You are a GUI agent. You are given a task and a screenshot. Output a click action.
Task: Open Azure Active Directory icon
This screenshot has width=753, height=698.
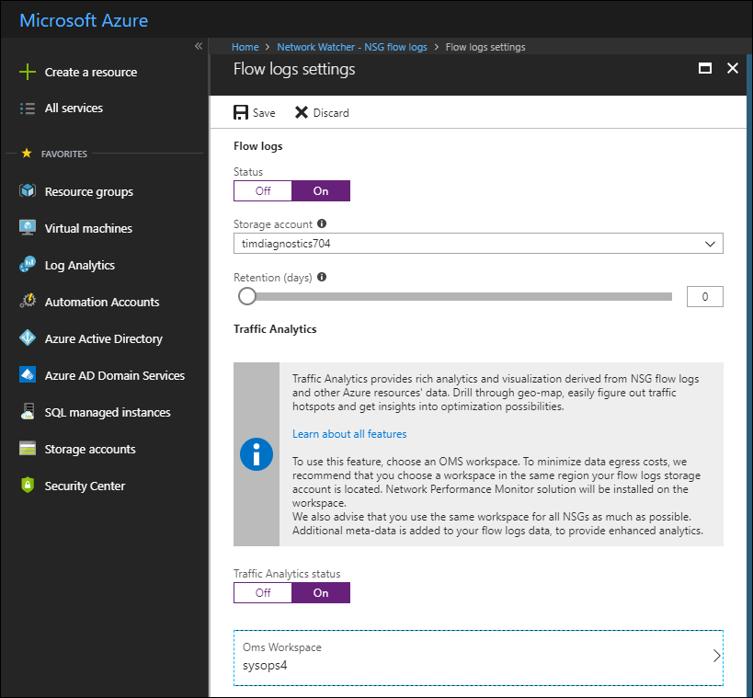pyautogui.click(x=28, y=338)
